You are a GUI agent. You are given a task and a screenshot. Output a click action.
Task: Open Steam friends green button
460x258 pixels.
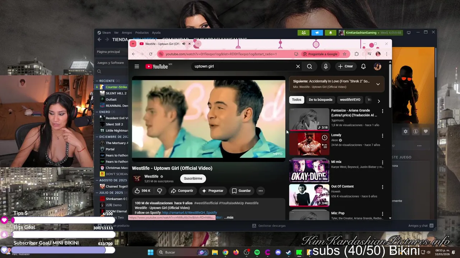304,33
